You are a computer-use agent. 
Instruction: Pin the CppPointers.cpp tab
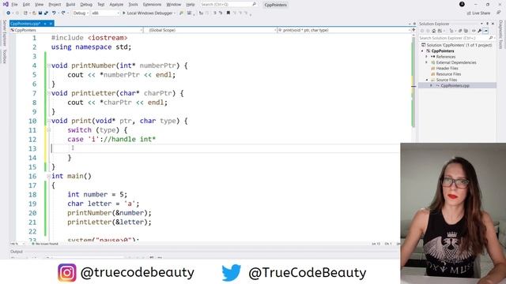click(45, 24)
